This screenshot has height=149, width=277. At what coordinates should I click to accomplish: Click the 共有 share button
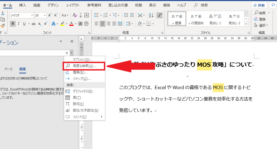tap(259, 5)
